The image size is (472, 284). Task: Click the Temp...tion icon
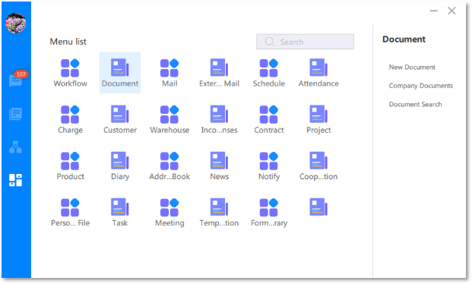tap(219, 207)
